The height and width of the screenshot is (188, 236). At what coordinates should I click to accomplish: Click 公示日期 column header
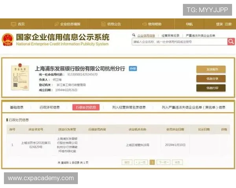(204, 129)
